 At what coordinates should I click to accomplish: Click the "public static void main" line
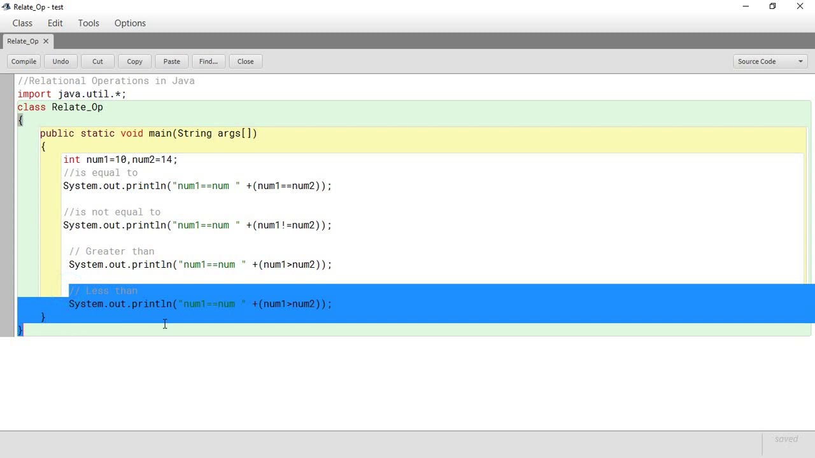pos(148,134)
